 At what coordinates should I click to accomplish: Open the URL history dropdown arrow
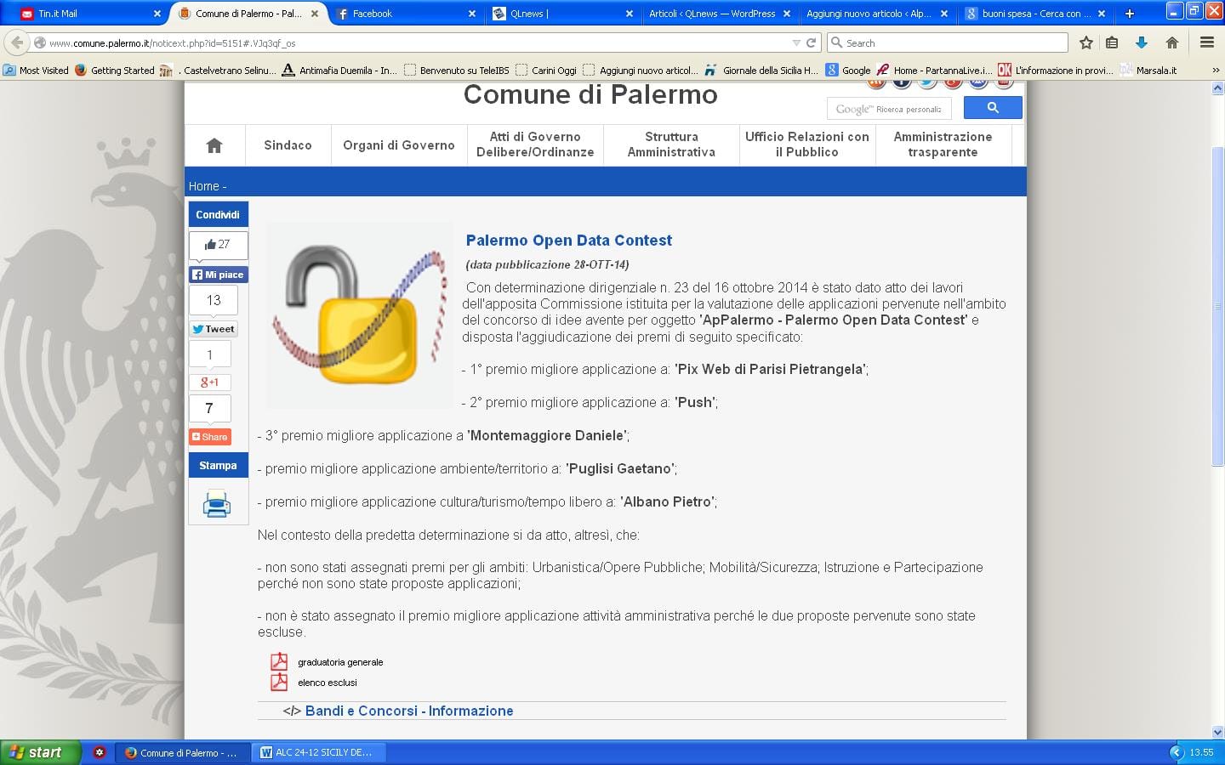point(796,42)
